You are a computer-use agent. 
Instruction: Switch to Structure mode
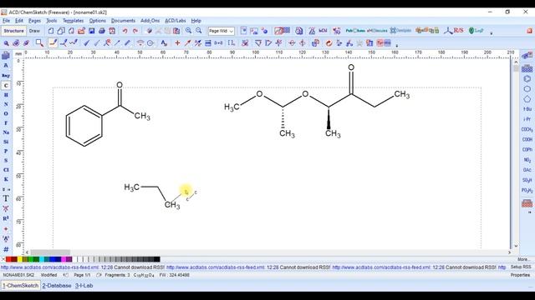tap(13, 31)
